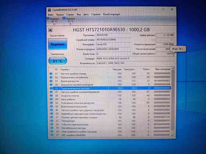Viewport: 206px width, 154px height.
Task: Open the Вид menu
Action: (79, 14)
